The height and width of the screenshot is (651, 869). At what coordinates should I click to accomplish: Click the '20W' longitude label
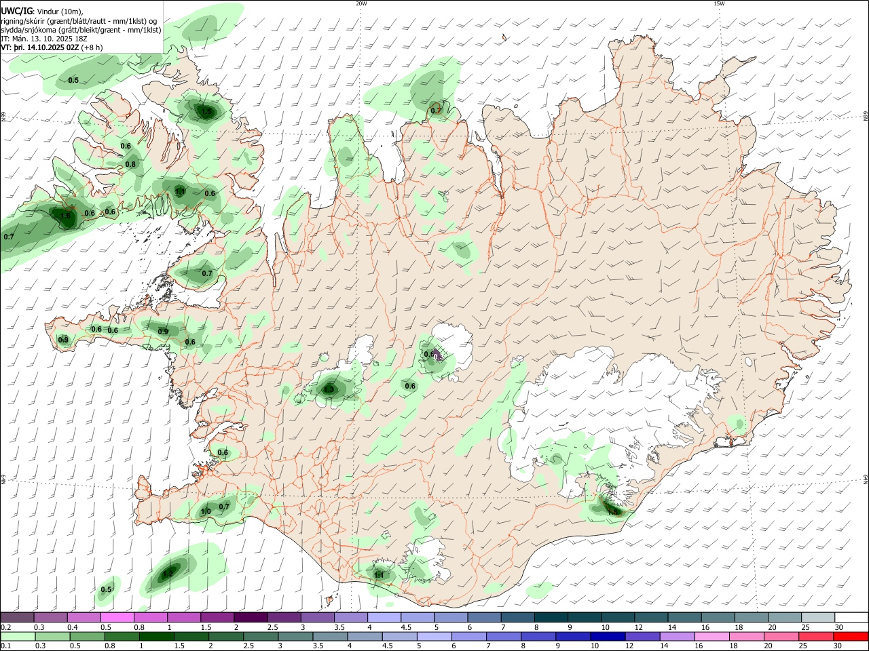pyautogui.click(x=361, y=3)
